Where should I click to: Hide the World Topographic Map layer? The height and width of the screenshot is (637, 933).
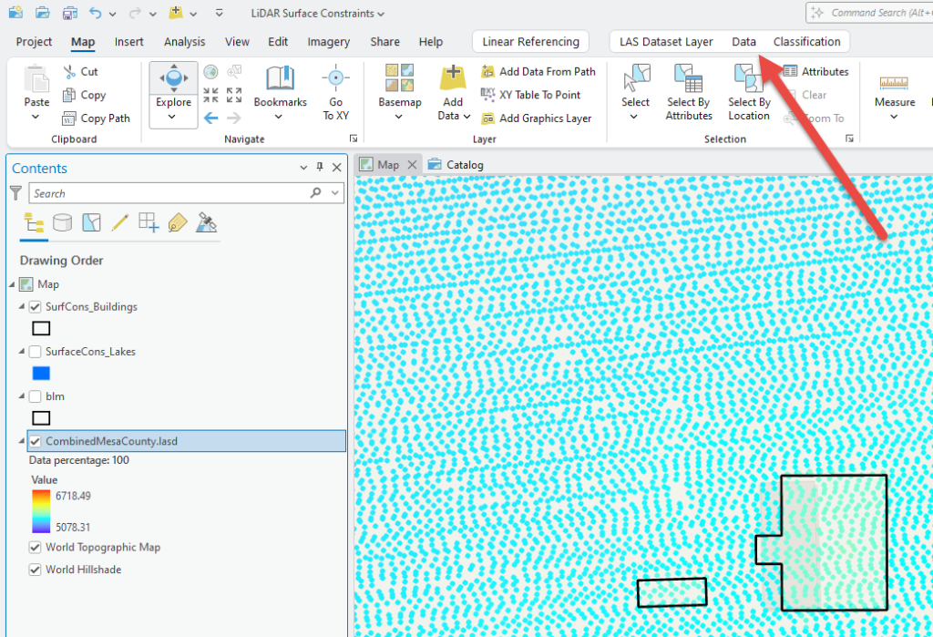(x=34, y=548)
